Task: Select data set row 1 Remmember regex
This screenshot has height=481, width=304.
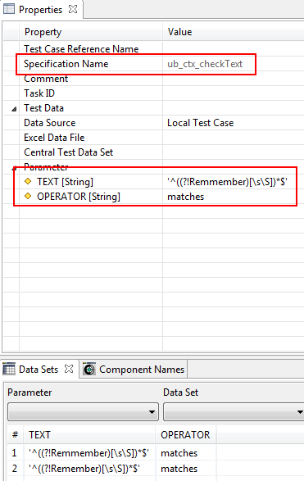Action: point(88,453)
